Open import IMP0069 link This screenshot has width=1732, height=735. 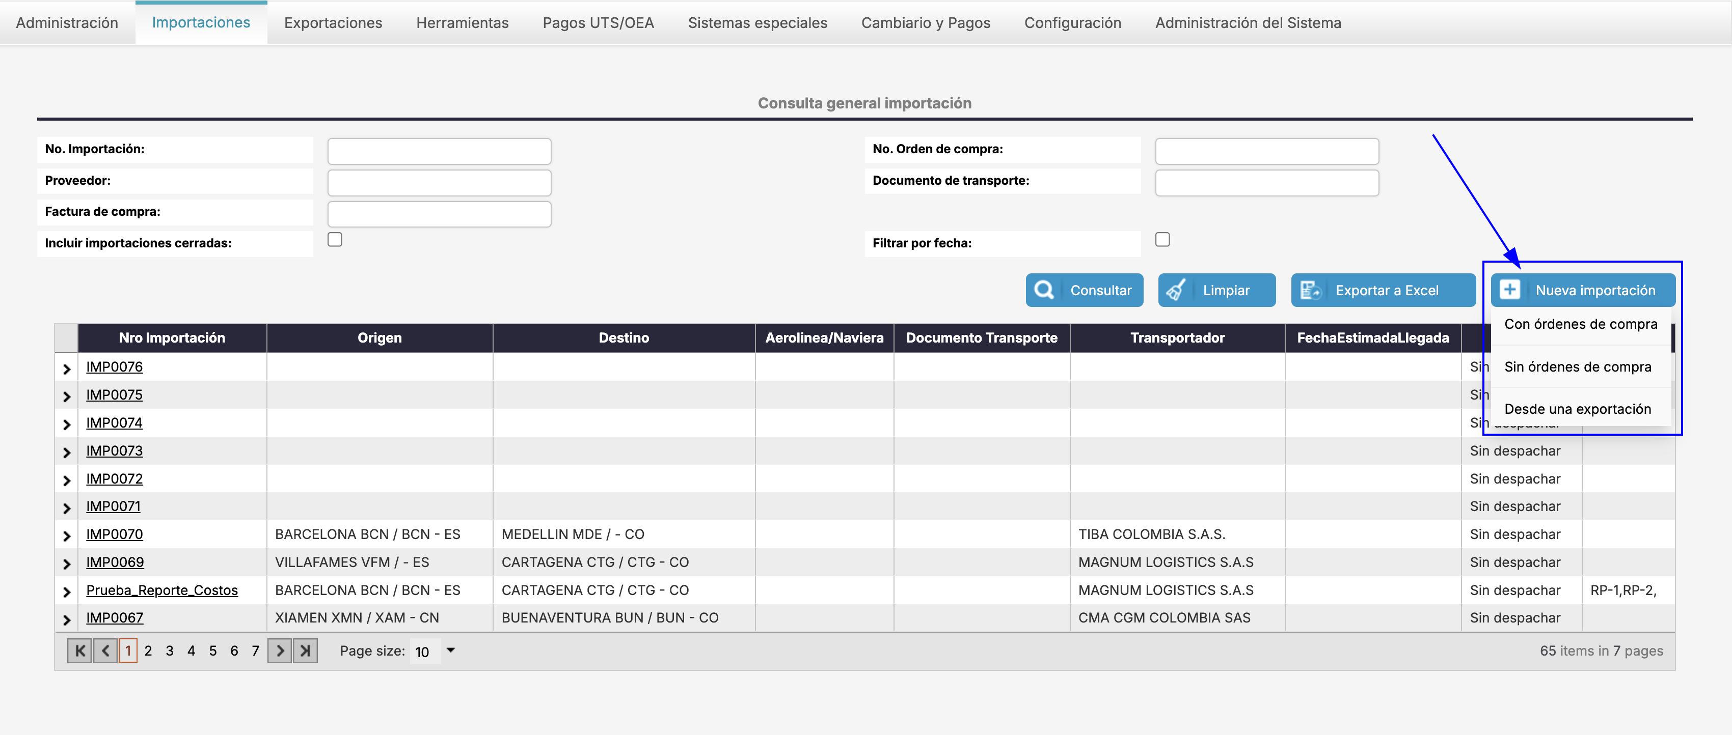pyautogui.click(x=115, y=562)
